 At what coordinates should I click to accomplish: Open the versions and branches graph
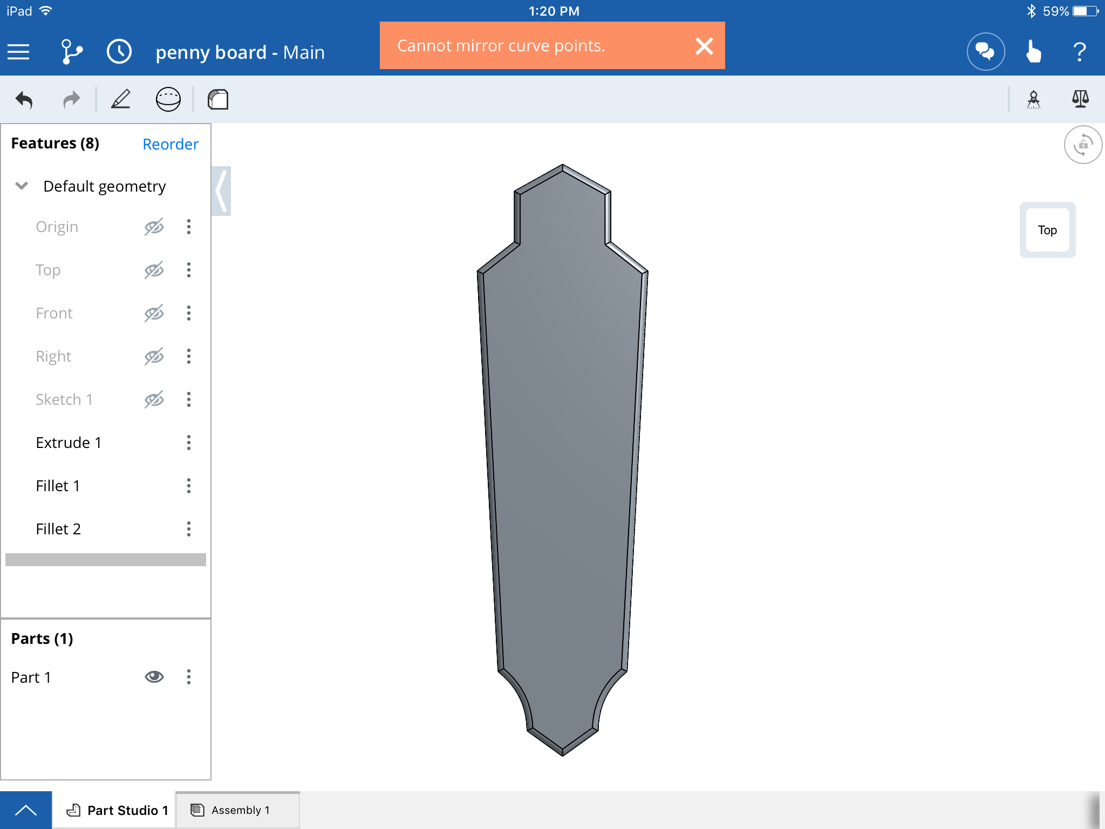[x=71, y=52]
